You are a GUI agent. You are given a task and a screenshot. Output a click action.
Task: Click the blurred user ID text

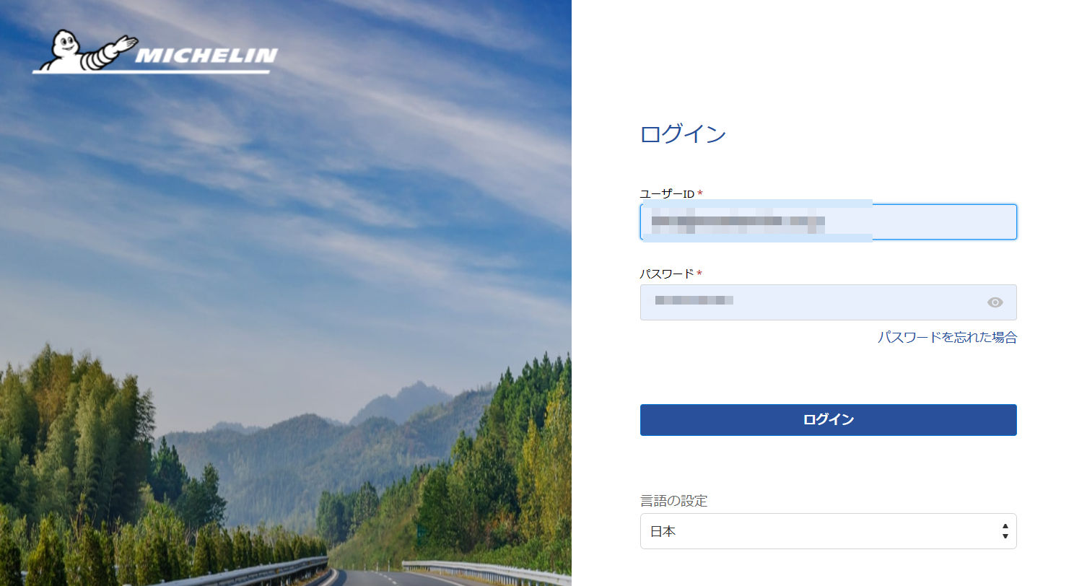738,222
